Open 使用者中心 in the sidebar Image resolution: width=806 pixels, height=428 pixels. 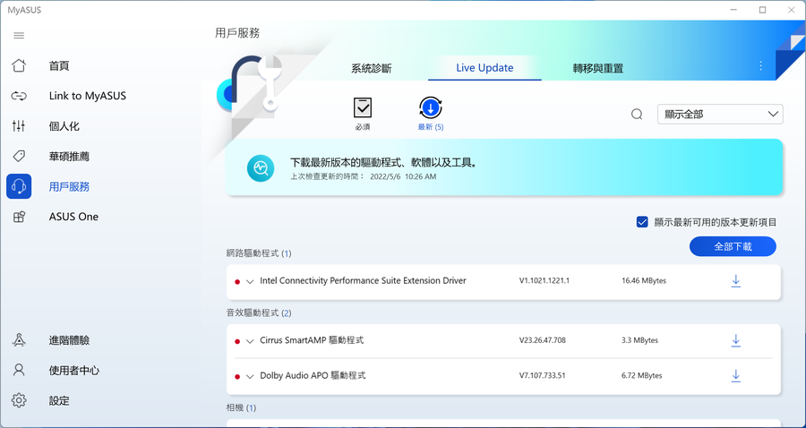click(x=73, y=370)
